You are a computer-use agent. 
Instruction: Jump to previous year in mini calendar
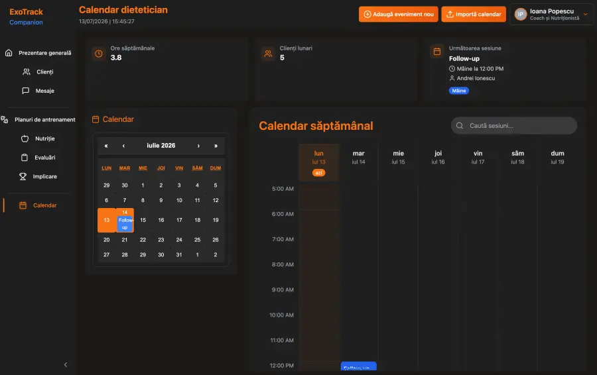(x=106, y=146)
